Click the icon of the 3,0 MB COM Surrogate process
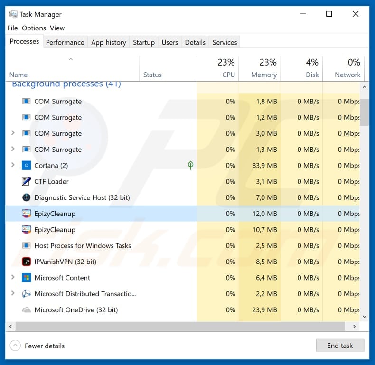 [x=26, y=133]
